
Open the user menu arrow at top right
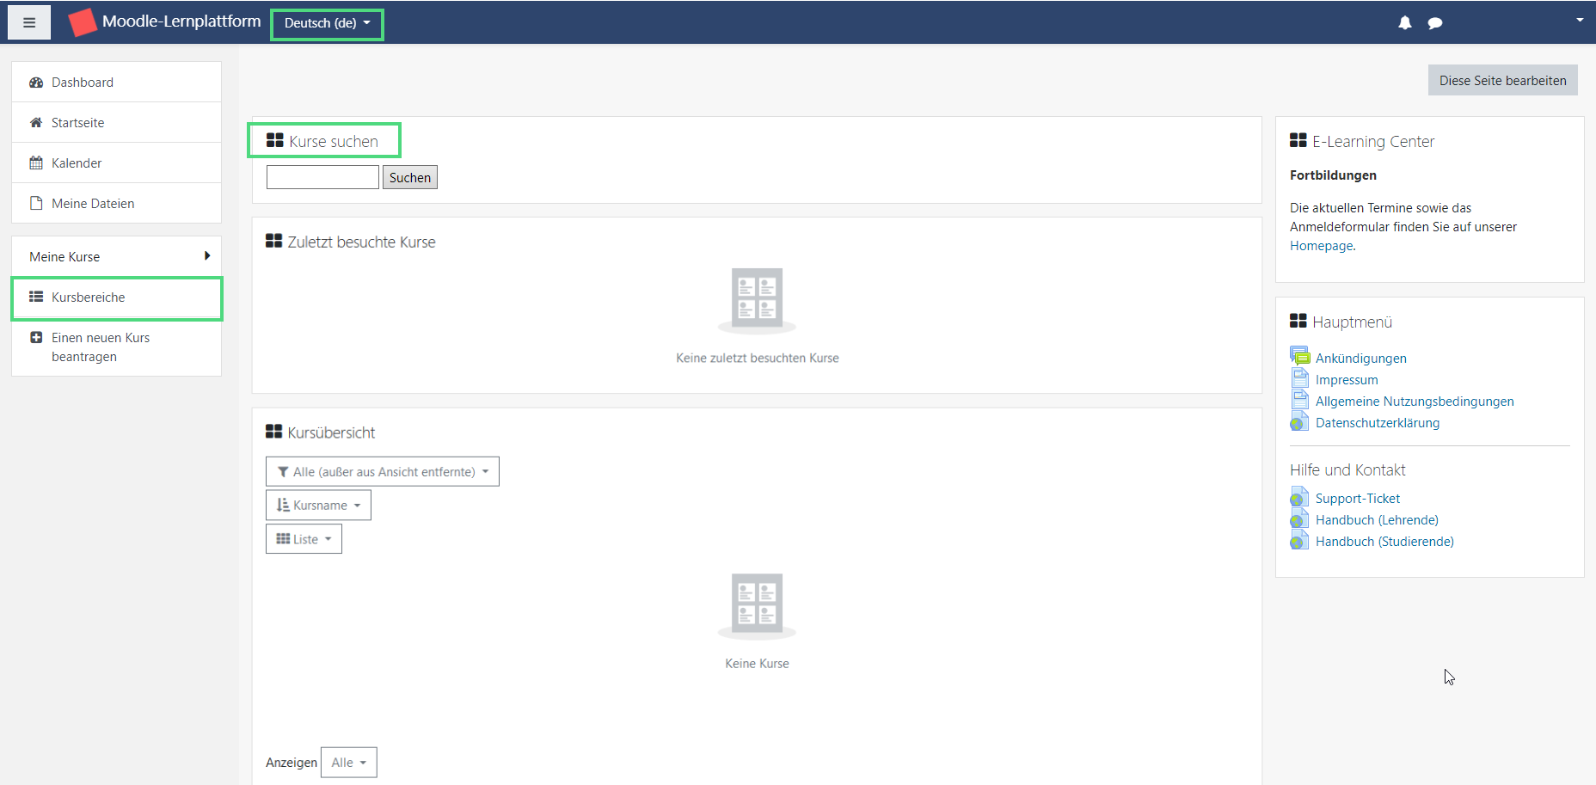[1580, 20]
